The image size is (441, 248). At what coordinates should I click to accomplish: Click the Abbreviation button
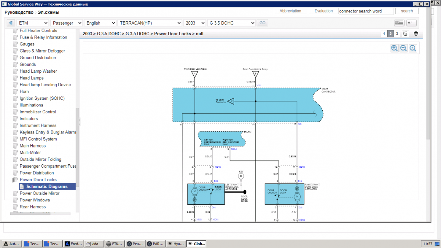[290, 11]
